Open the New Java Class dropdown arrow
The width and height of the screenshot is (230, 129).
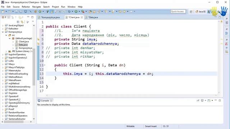click(43, 11)
